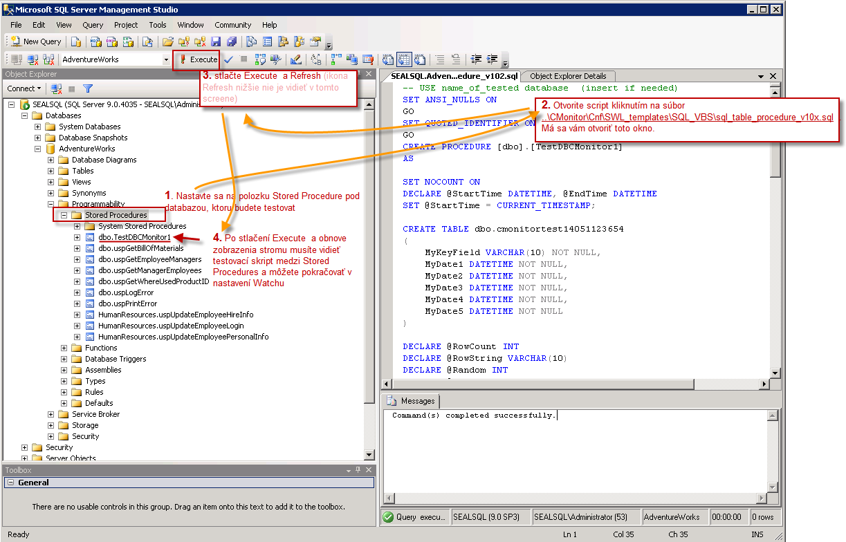Click the Save All icon

point(232,41)
